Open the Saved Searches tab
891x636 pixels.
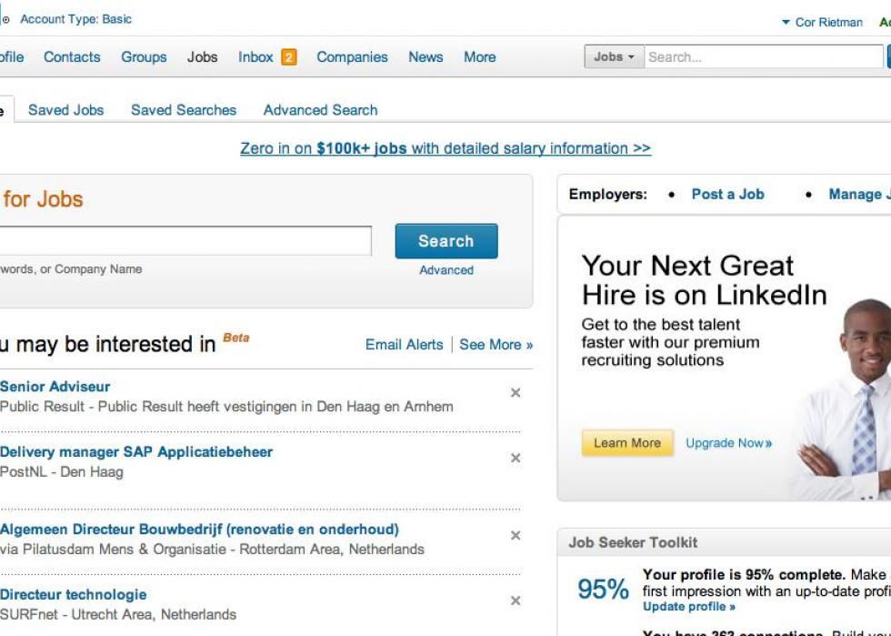pyautogui.click(x=184, y=110)
